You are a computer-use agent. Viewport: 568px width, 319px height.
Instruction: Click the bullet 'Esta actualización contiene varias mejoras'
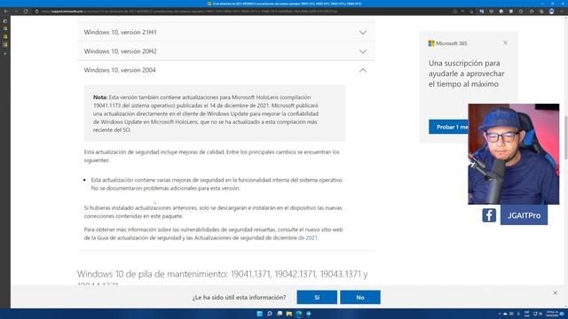217,183
